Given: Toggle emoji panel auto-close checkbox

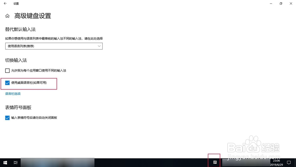Looking at the screenshot, I should [7, 118].
